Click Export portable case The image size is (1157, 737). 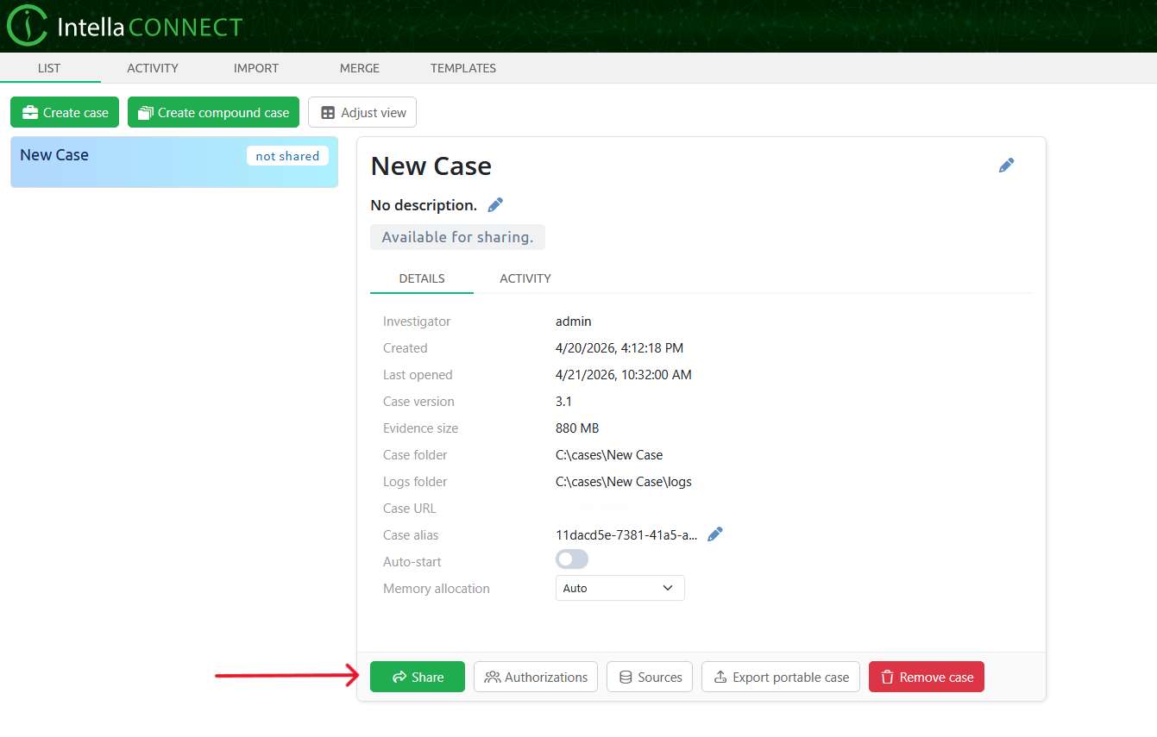tap(781, 677)
